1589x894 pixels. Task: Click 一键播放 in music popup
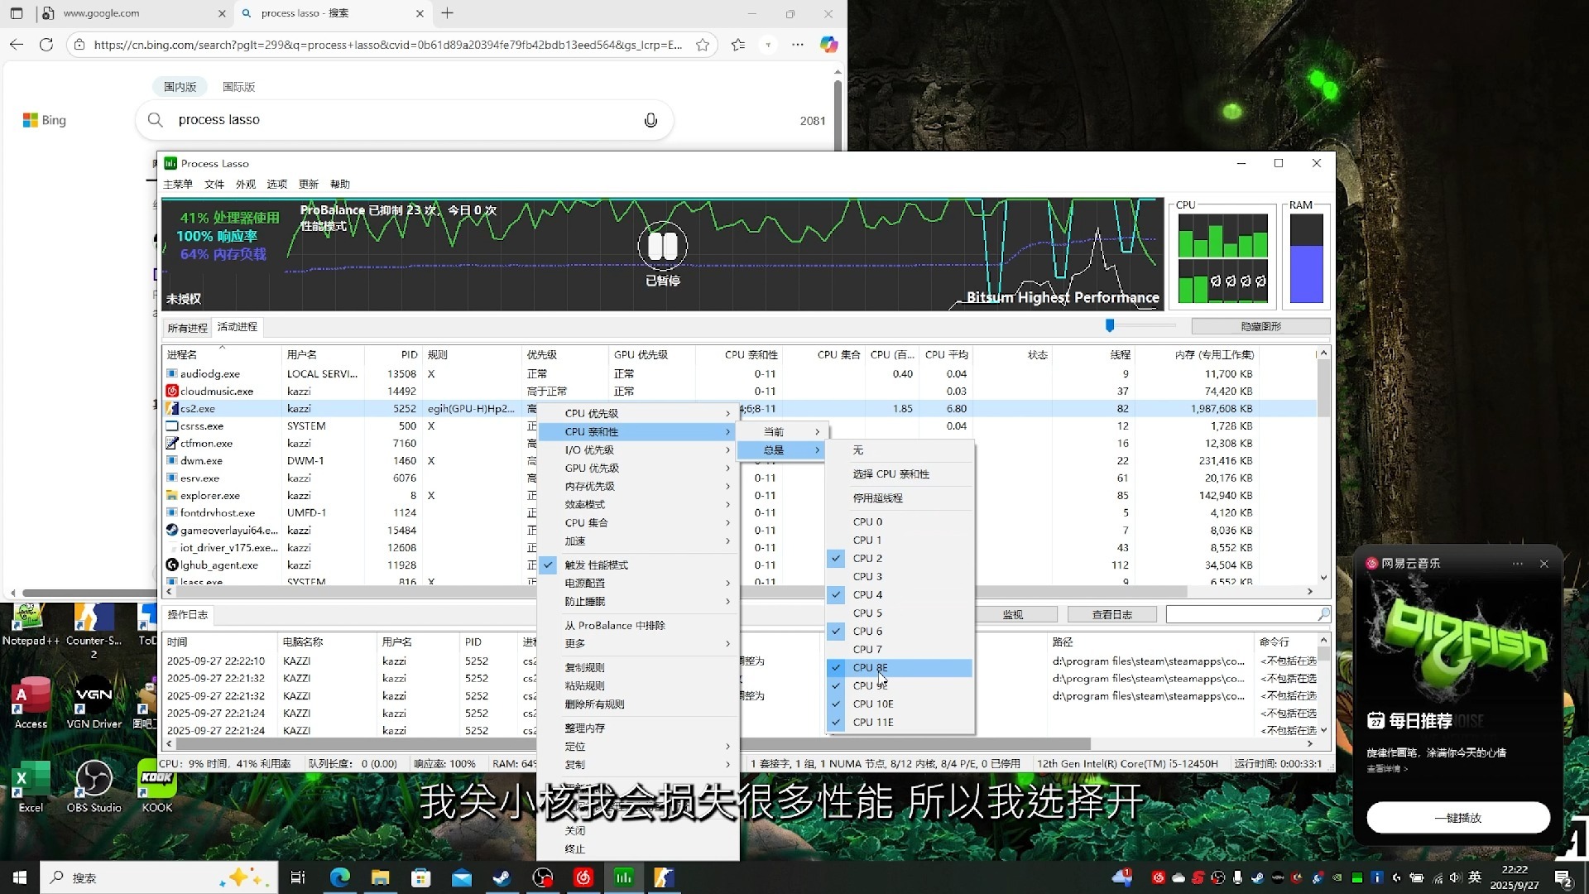pos(1457,818)
